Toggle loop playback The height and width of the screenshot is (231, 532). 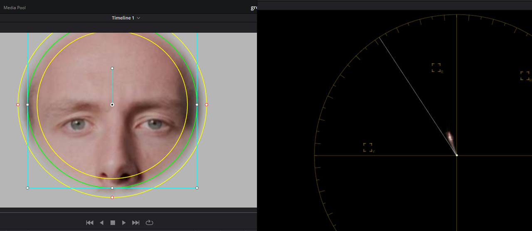150,223
